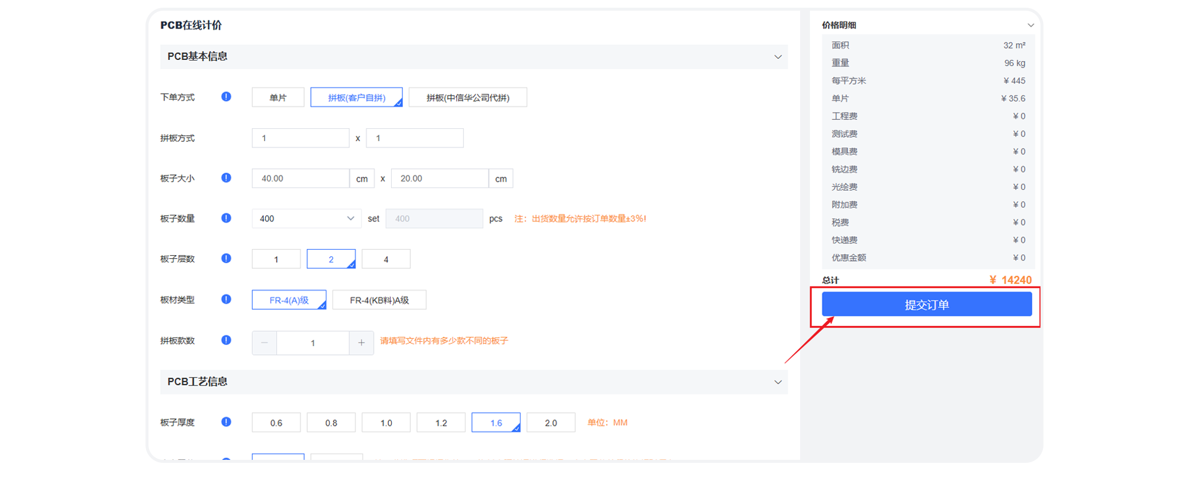The width and height of the screenshot is (1189, 483).
Task: Click the 工程费 label
Action: (x=844, y=116)
